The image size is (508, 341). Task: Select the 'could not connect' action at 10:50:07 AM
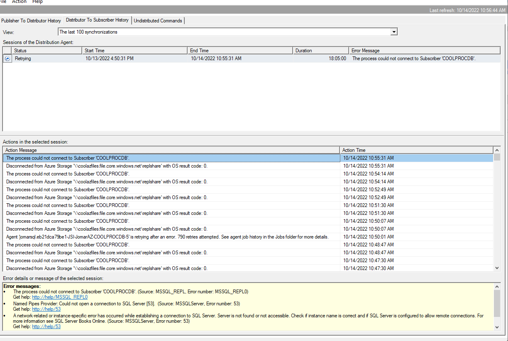(248, 221)
